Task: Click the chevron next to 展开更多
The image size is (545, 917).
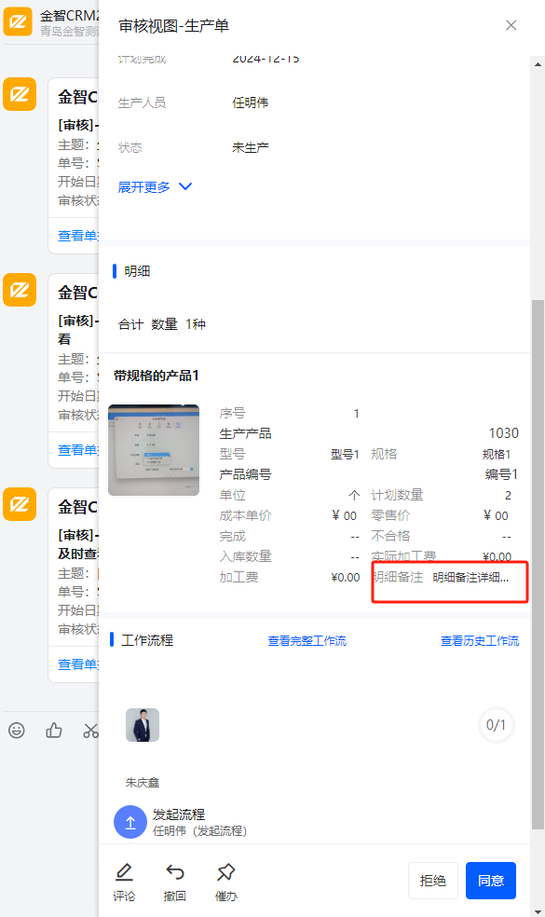Action: [185, 186]
